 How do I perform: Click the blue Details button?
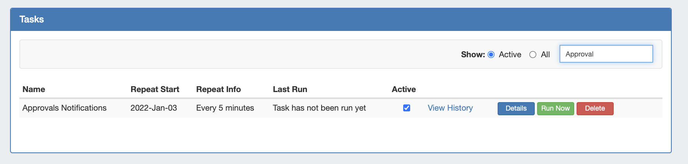pos(516,108)
